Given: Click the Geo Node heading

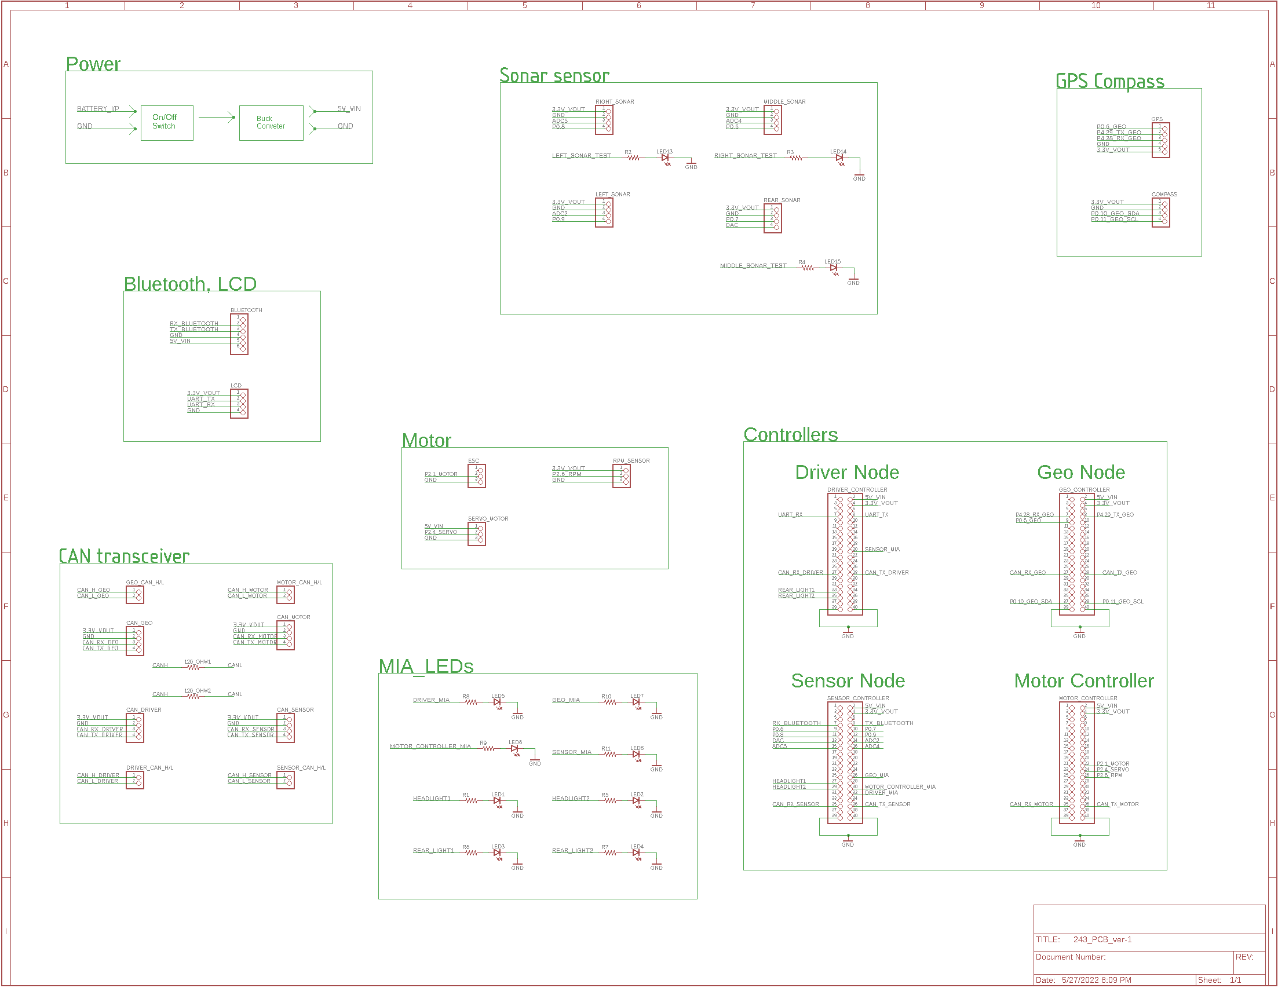Looking at the screenshot, I should [1081, 472].
